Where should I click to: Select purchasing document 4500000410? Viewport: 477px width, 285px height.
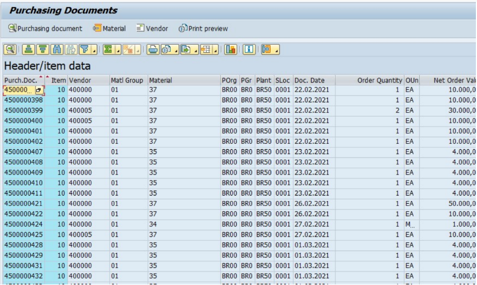[x=23, y=183]
